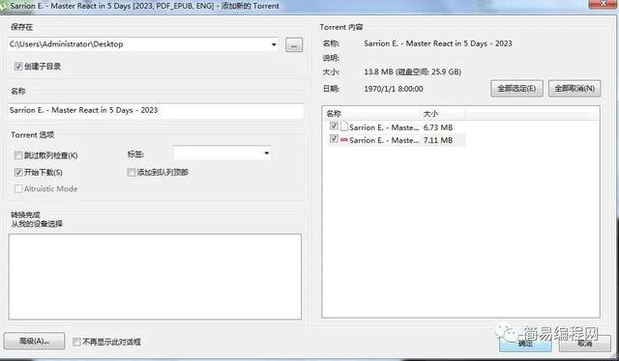619x361 pixels.
Task: Click the blank file icon of the 6.73 MB file
Action: click(344, 126)
